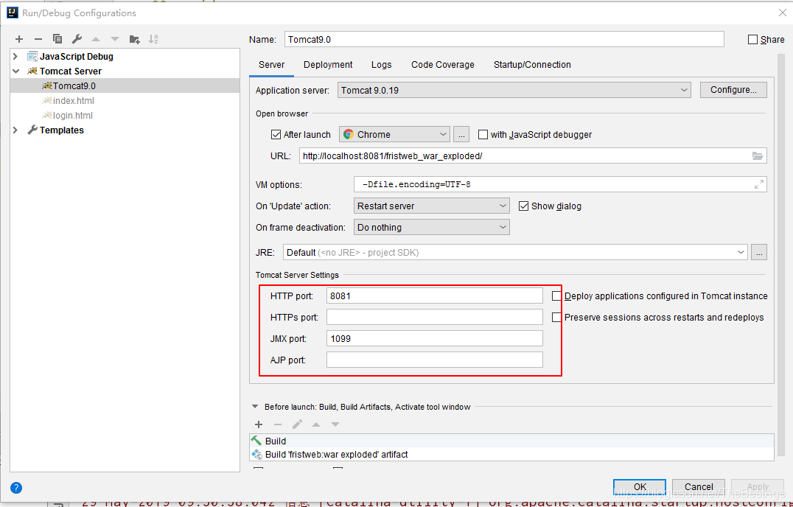Image resolution: width=793 pixels, height=507 pixels.
Task: Open Application server dropdown
Action: [514, 90]
